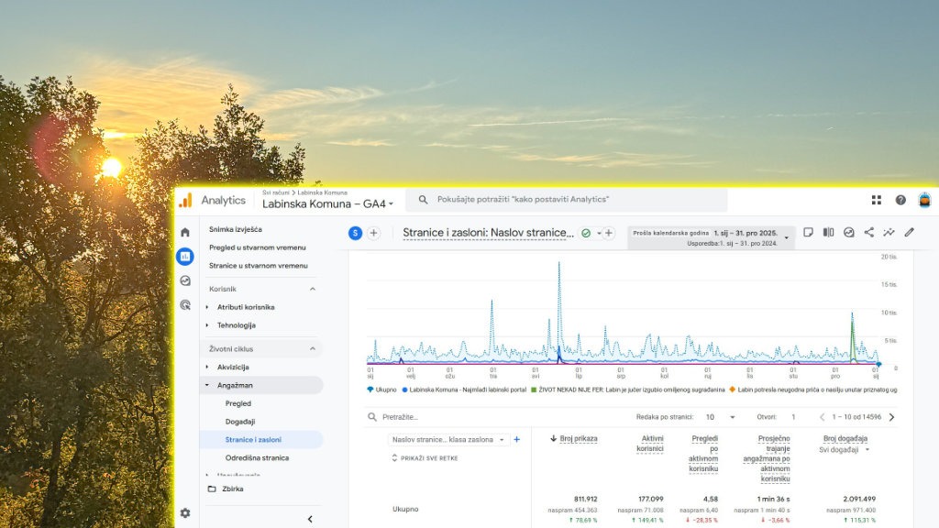Toggle the Ukupno series in chart legend
This screenshot has height=528, width=939.
(x=381, y=390)
